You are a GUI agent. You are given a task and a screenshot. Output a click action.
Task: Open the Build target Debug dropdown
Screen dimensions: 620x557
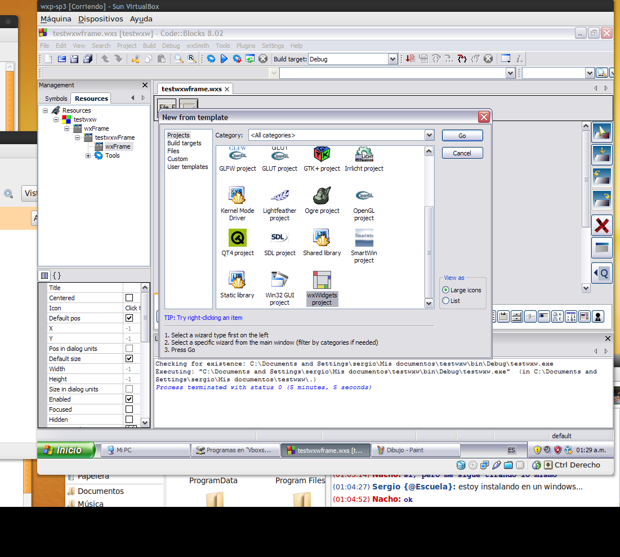(392, 59)
